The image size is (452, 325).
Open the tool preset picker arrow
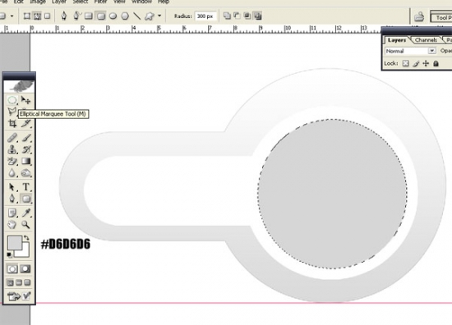click(12, 16)
